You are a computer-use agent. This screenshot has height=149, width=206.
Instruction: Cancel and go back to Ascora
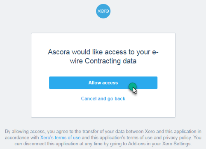tap(103, 99)
